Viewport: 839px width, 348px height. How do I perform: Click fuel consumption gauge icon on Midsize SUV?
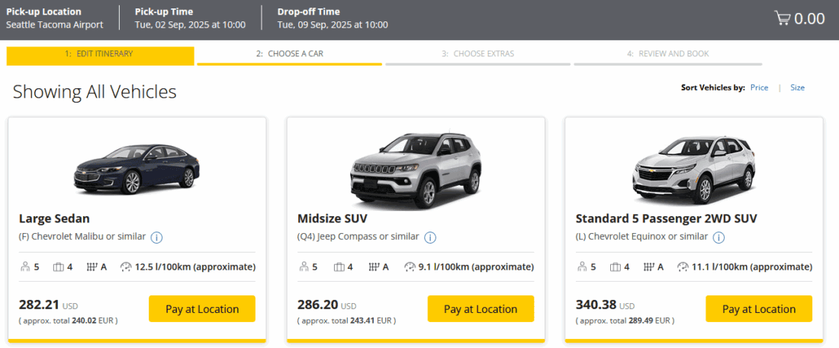click(x=410, y=267)
